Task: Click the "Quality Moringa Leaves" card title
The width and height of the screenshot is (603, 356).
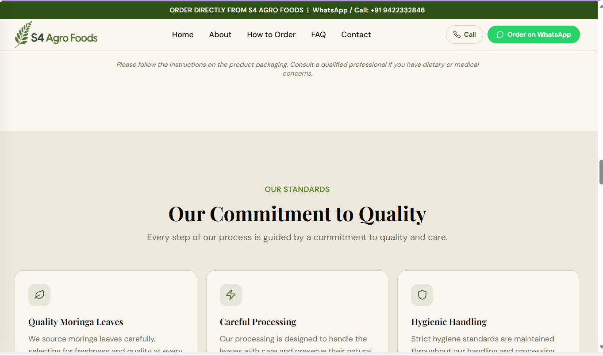Action: point(76,322)
